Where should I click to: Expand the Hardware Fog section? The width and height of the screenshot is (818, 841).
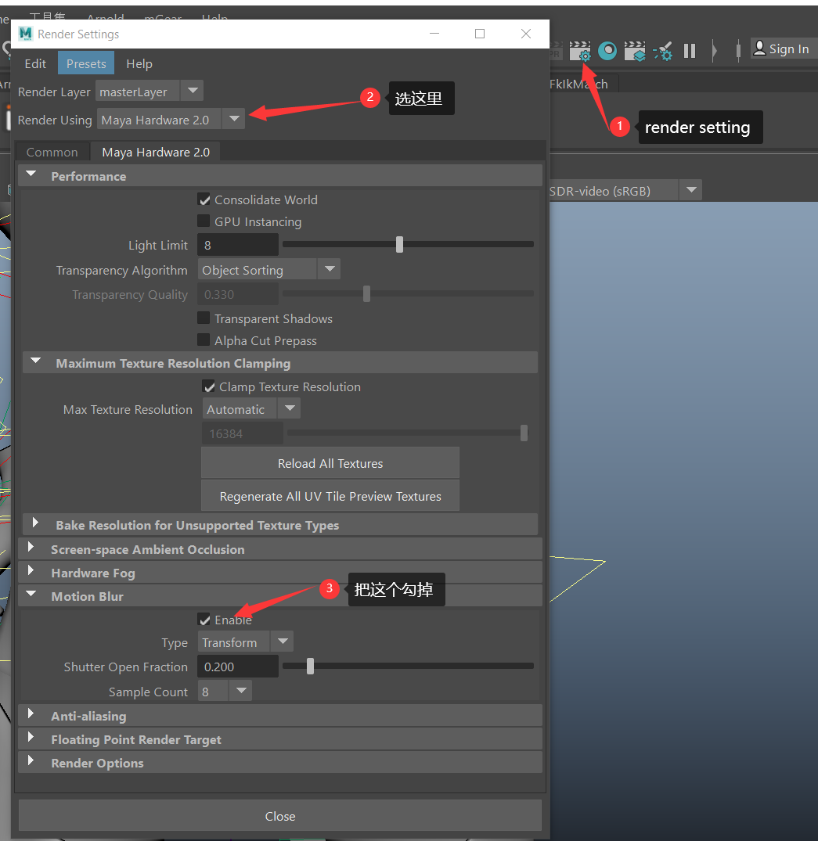tap(31, 570)
